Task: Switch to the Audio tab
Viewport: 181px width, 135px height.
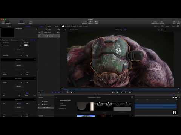Action: click(x=57, y=26)
